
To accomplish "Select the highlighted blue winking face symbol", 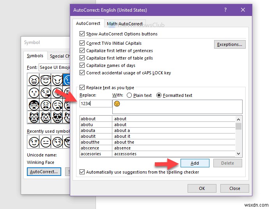I will pos(67,80).
